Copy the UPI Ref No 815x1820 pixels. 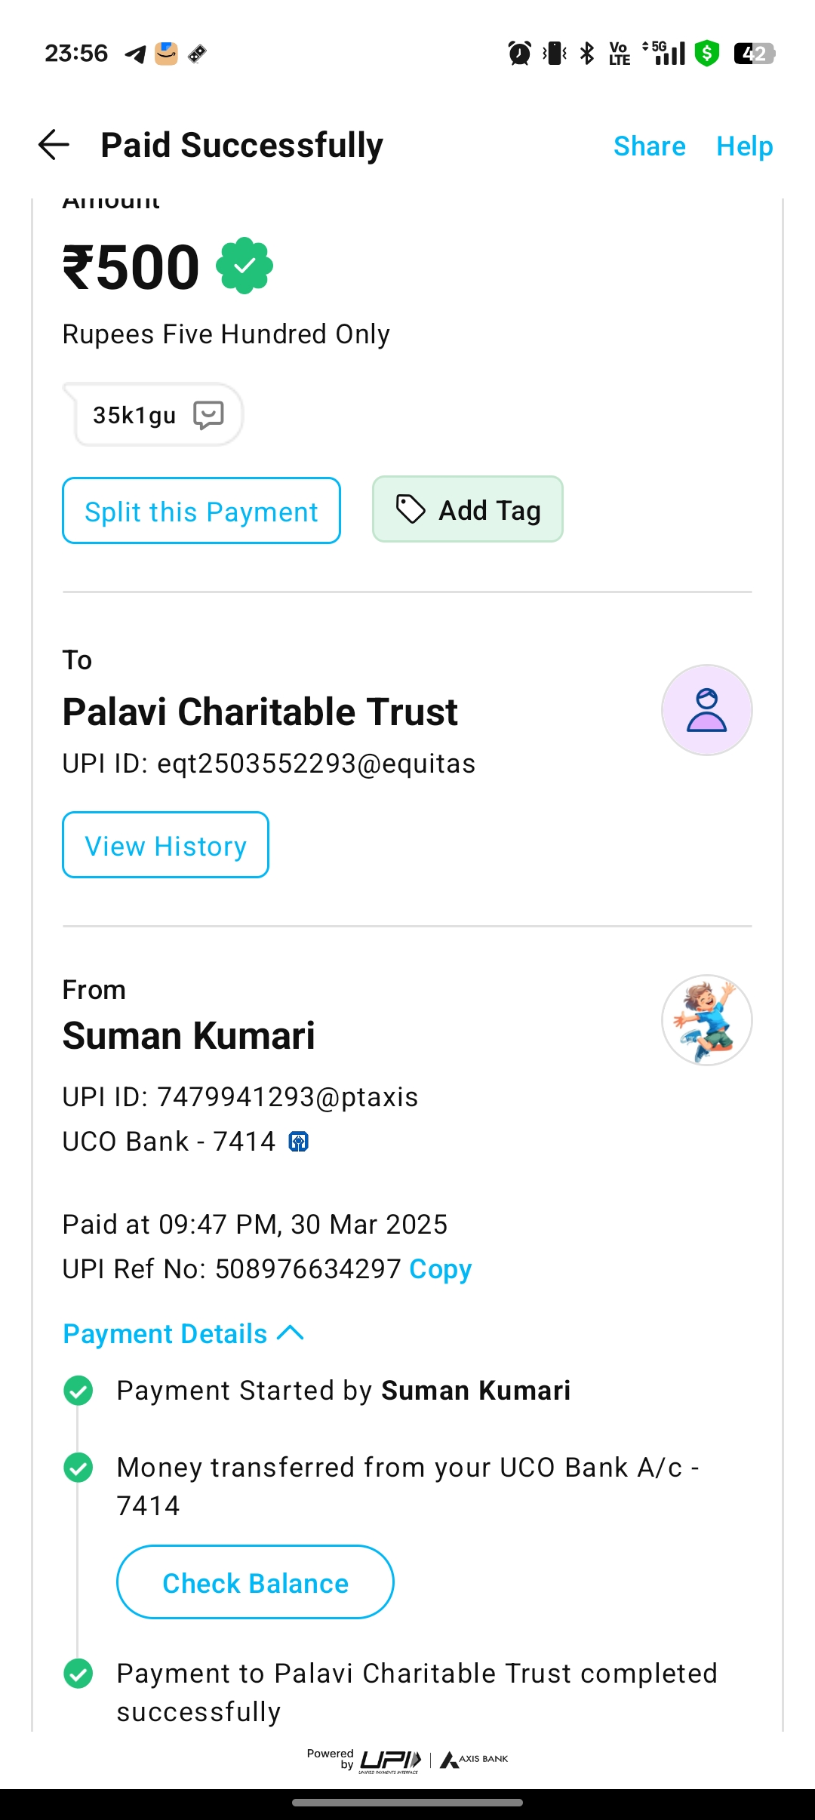click(x=440, y=1269)
